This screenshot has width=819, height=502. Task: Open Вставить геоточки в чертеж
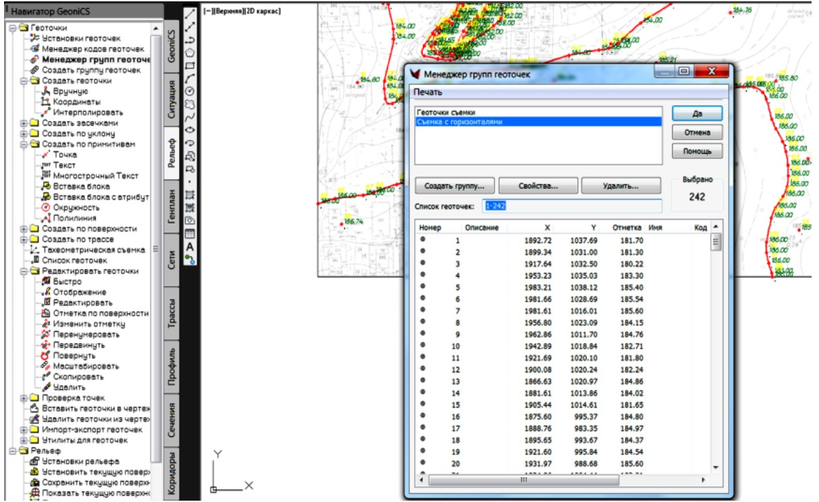tap(95, 408)
